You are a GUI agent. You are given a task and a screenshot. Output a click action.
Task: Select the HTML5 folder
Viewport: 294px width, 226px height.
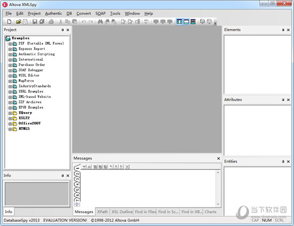pos(24,129)
